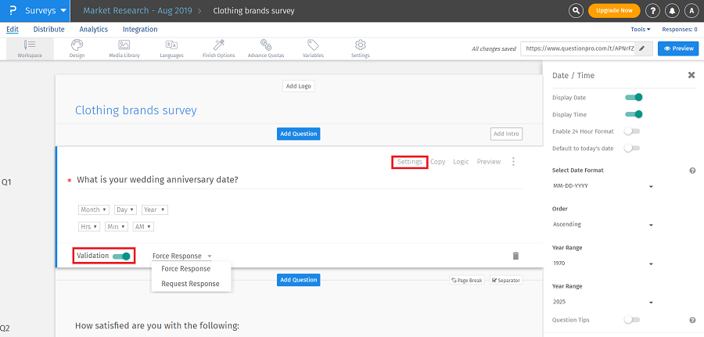Switch to the Analytics tab

tap(94, 29)
